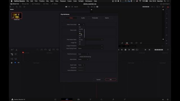Image resolution: width=180 pixels, height=101 pixels.
Task: Confirm Clip Attributes with OK
Action: point(111,80)
